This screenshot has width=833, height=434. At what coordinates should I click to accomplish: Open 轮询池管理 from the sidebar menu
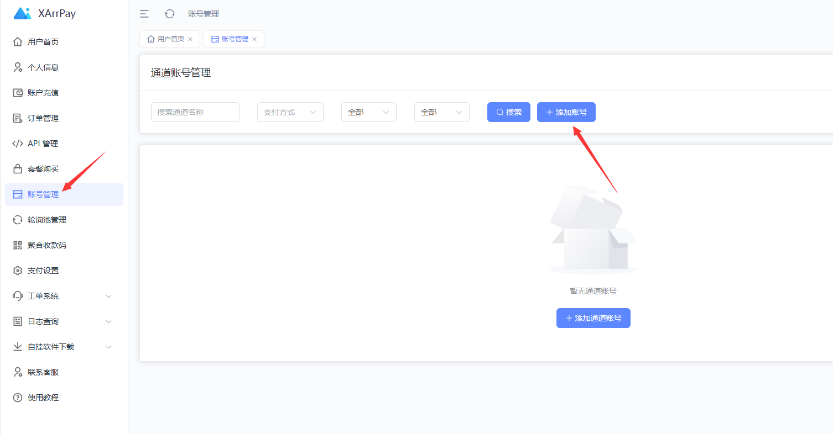[64, 220]
